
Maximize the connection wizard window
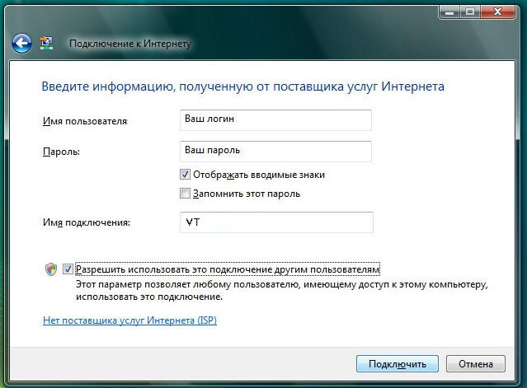point(469,12)
